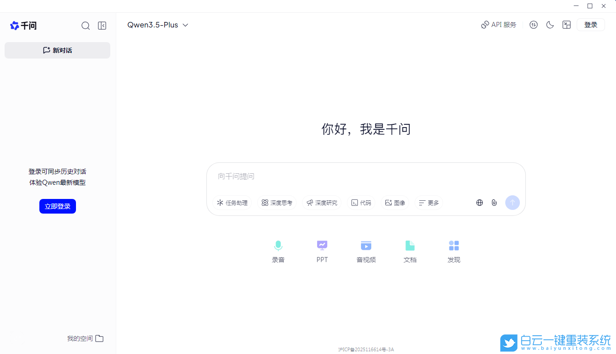Focus the 向千问提问 input field
The height and width of the screenshot is (354, 616).
pos(366,177)
